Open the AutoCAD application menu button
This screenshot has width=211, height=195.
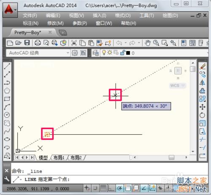tap(10, 10)
